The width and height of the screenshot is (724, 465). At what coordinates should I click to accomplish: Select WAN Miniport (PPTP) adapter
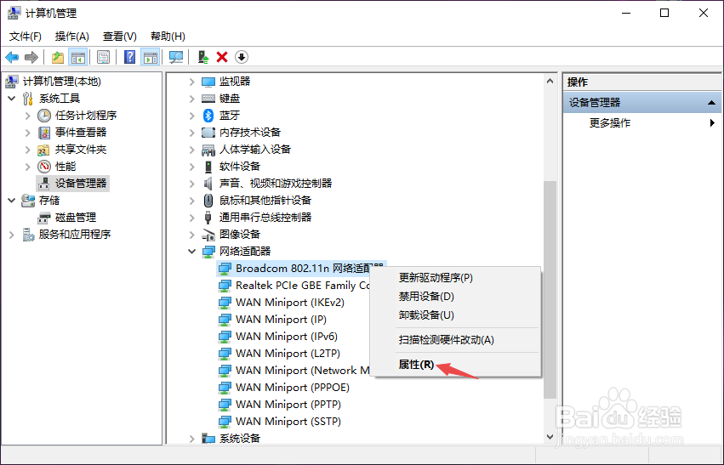pos(288,405)
